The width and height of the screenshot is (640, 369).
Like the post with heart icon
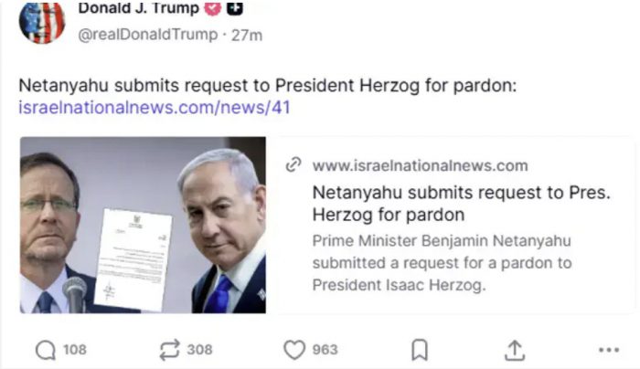pyautogui.click(x=294, y=350)
